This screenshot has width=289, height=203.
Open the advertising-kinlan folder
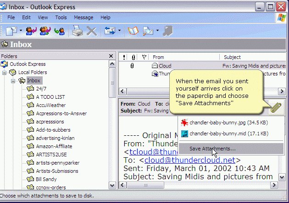55,138
